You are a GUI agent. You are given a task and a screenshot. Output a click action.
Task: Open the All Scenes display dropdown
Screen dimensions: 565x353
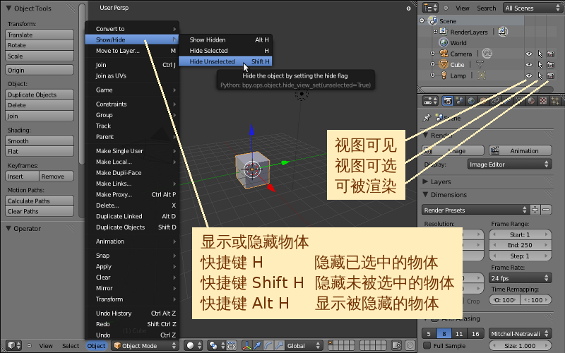[x=532, y=8]
